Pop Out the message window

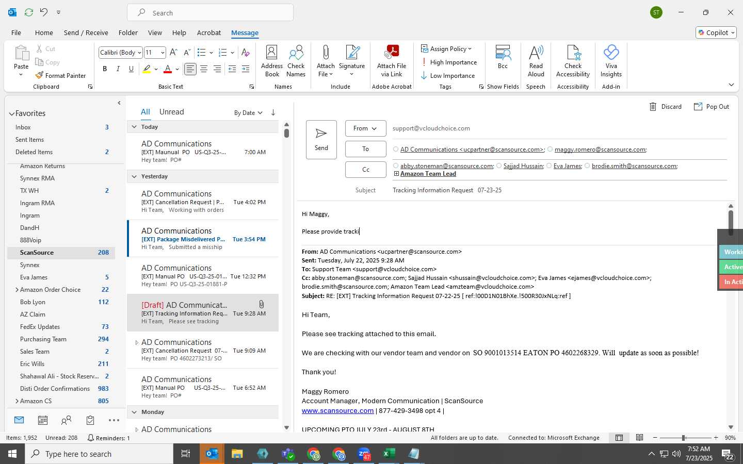pos(711,107)
